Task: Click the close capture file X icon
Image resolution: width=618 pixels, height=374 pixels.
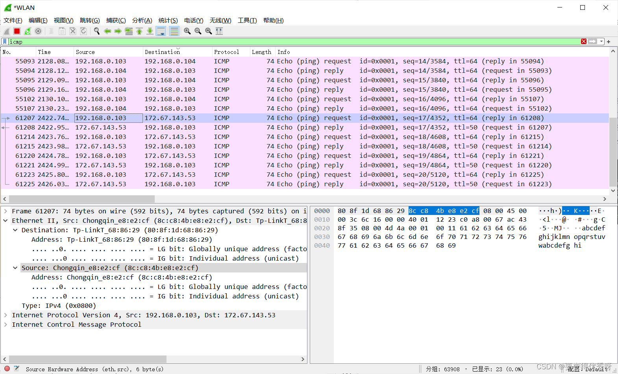Action: (x=72, y=31)
